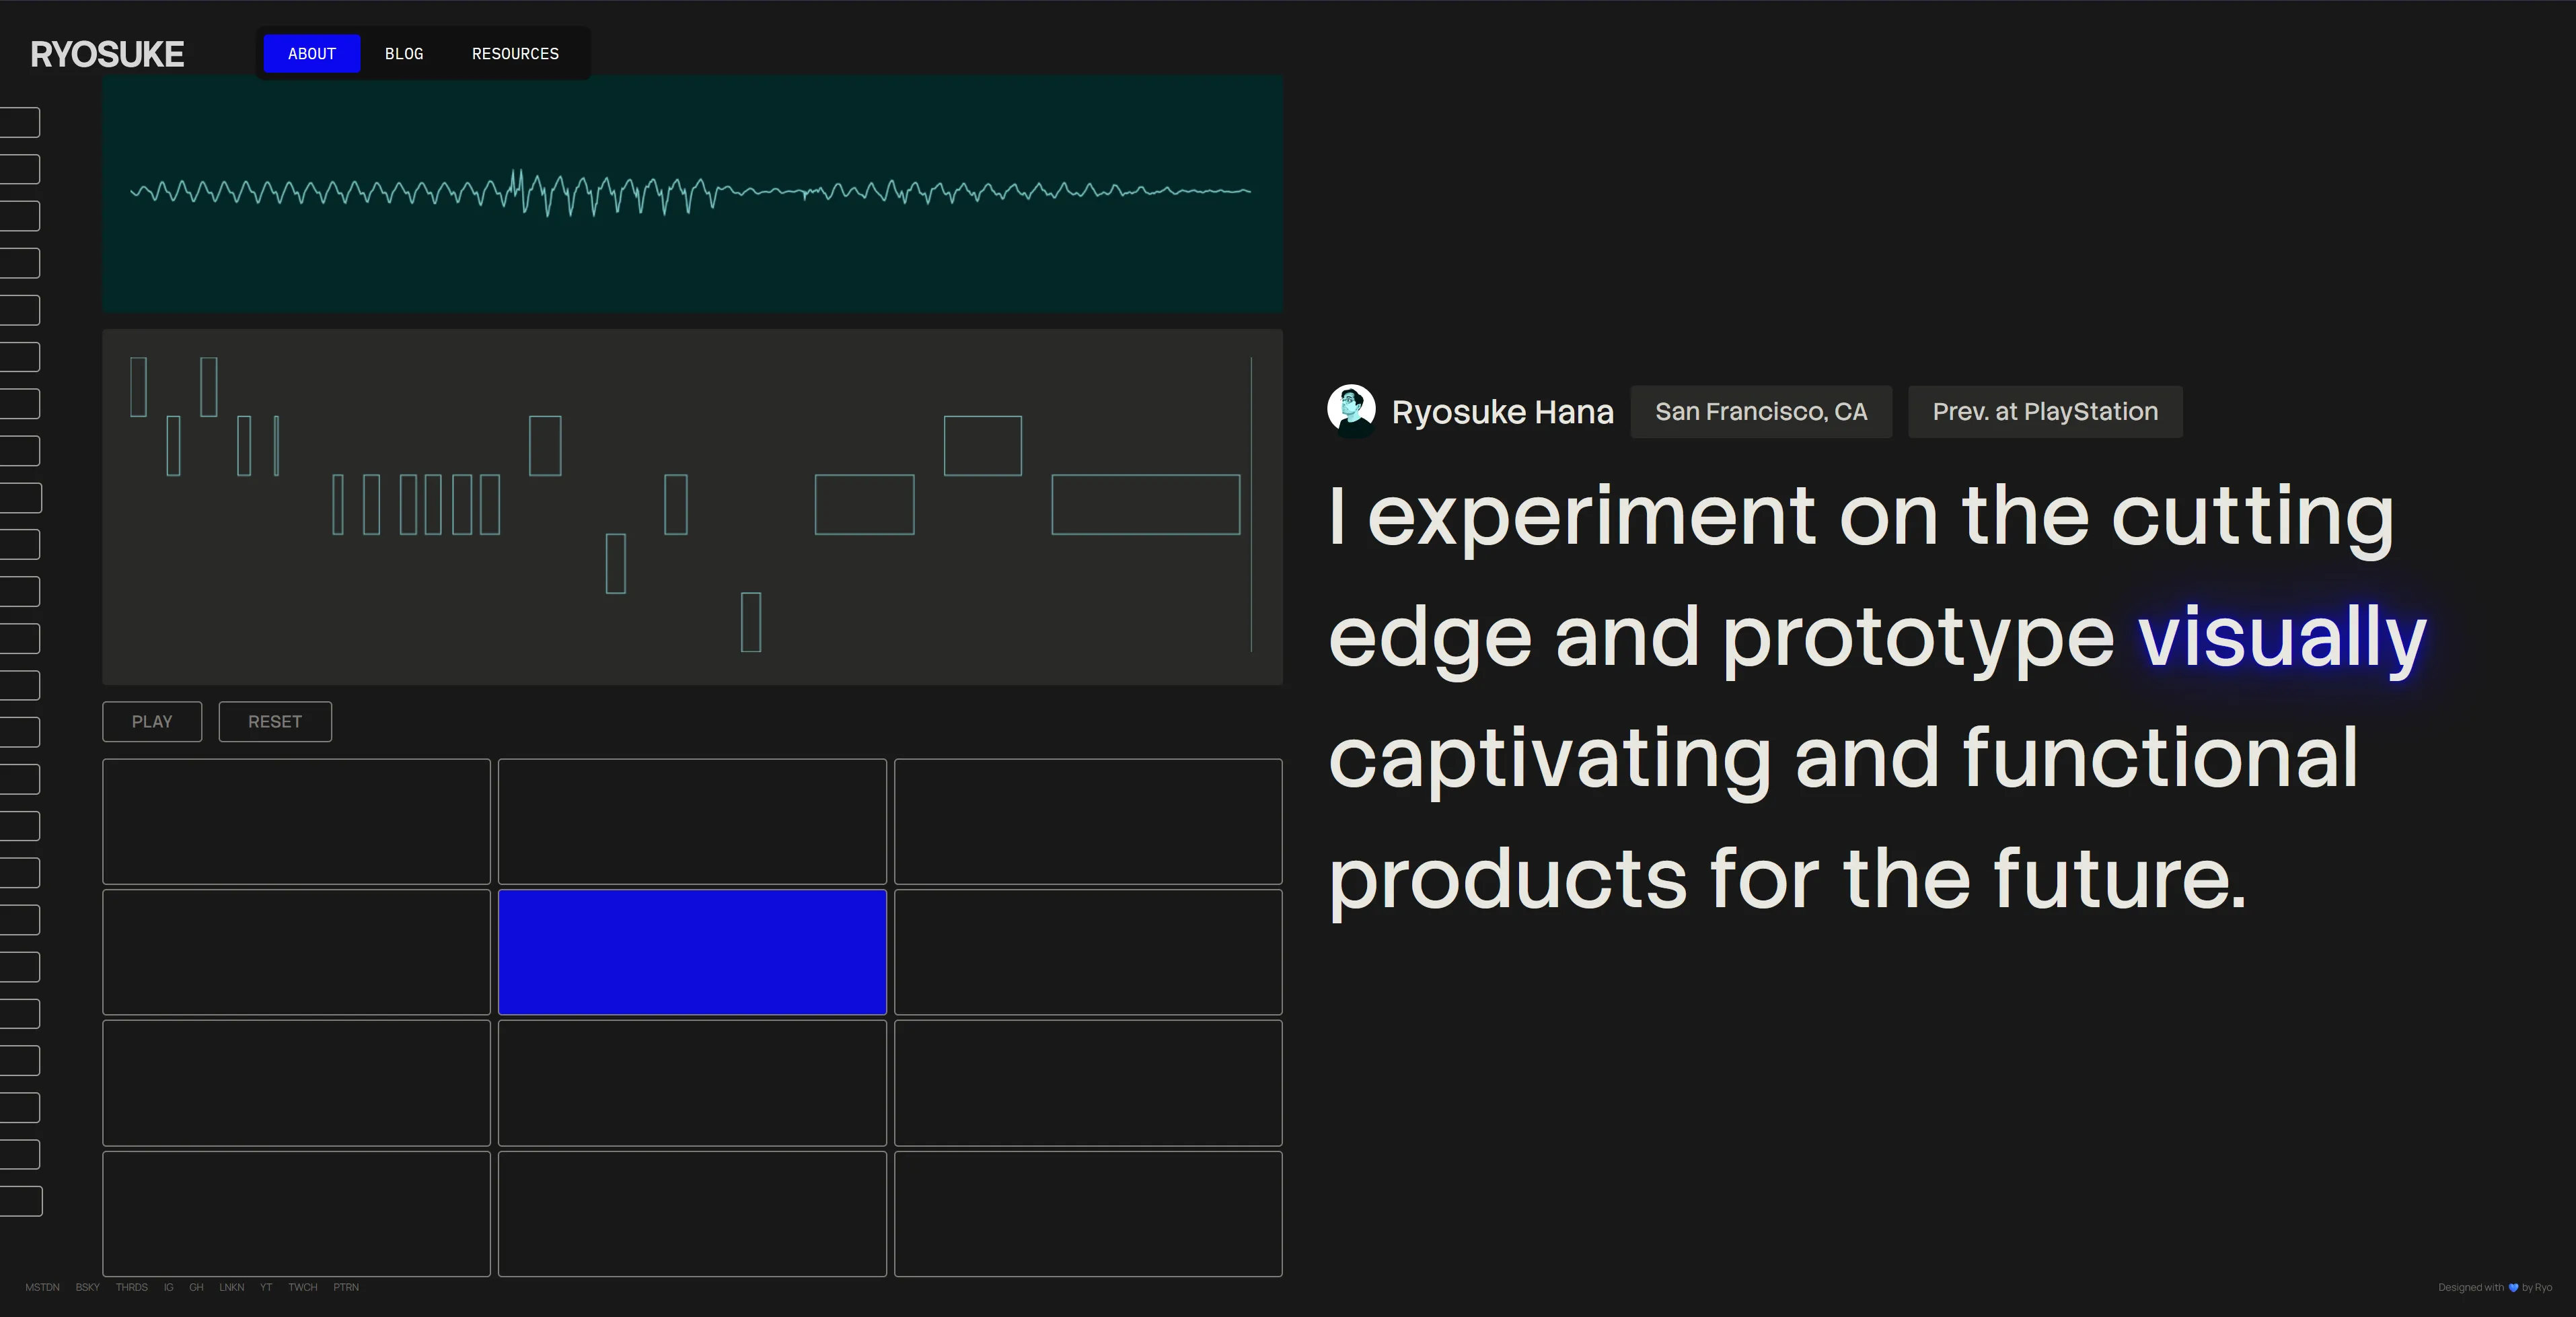Image resolution: width=2576 pixels, height=1317 pixels.
Task: Click the San Francisco, CA badge
Action: [1761, 411]
